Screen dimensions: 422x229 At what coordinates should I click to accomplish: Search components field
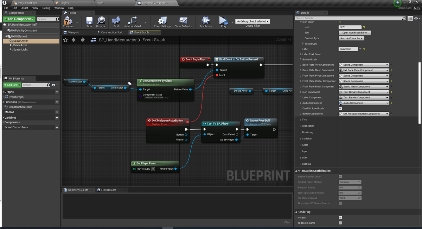(x=48, y=19)
